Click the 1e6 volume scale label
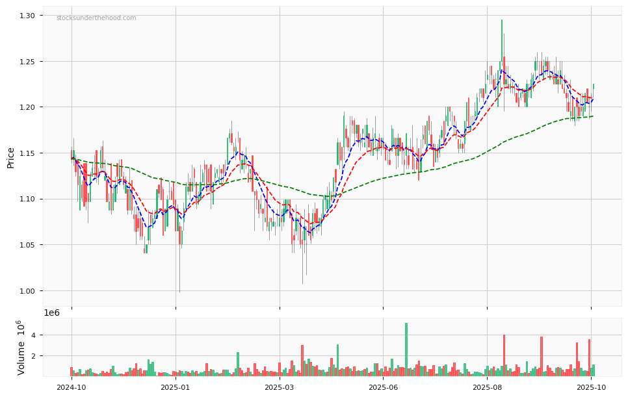This screenshot has width=628, height=397. coord(51,313)
